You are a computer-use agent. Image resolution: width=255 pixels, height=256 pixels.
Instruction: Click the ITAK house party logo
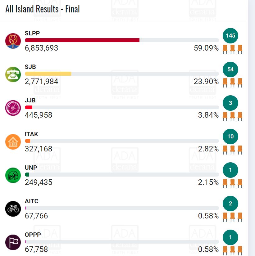click(13, 141)
